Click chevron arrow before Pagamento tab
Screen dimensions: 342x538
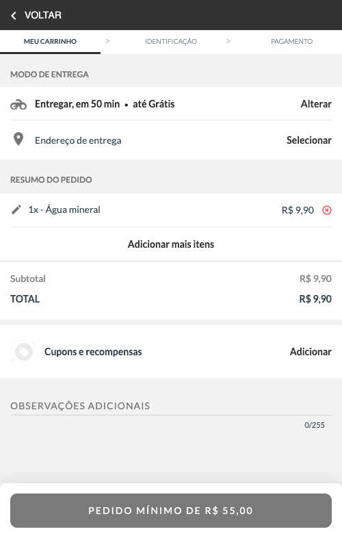point(228,41)
